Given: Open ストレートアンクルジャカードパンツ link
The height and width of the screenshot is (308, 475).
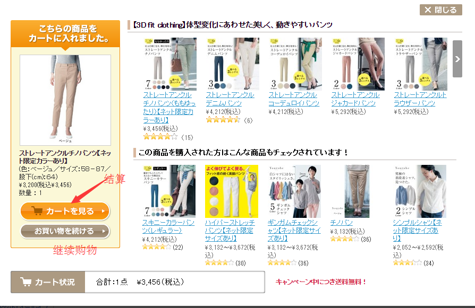Looking at the screenshot, I should click(x=355, y=99).
